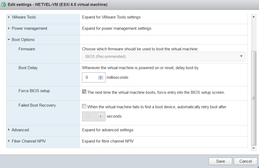The height and width of the screenshot is (168, 259).
Task: Click the Force BIOS setup label
Action: 34,91
